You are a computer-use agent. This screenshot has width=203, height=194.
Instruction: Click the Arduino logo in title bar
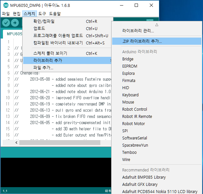(x=6, y=6)
